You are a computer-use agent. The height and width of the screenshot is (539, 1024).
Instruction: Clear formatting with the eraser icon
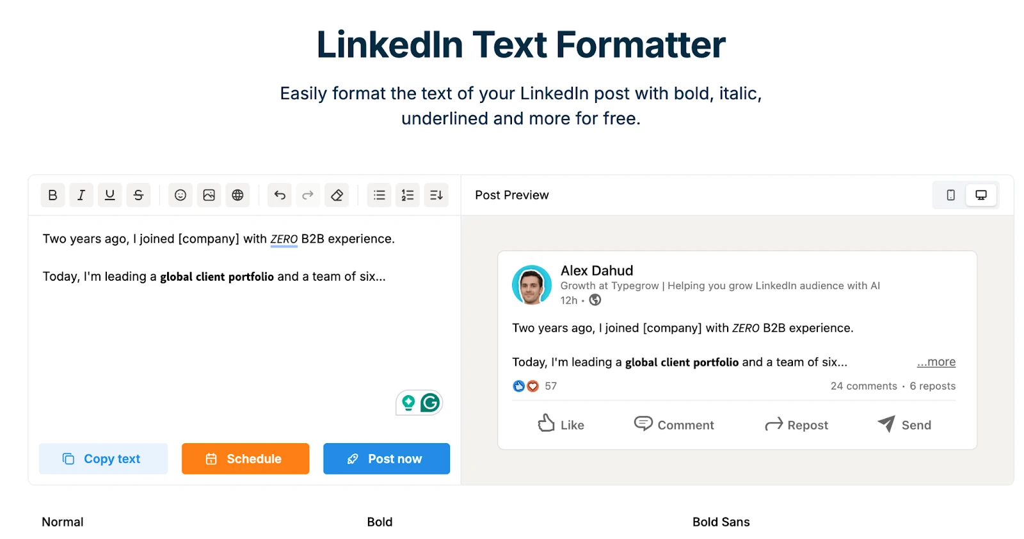(337, 195)
